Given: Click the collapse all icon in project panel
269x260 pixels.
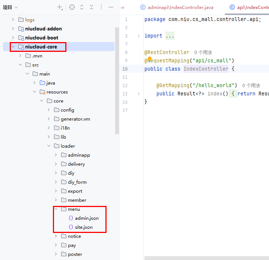Looking at the screenshot, I should click(92, 7).
